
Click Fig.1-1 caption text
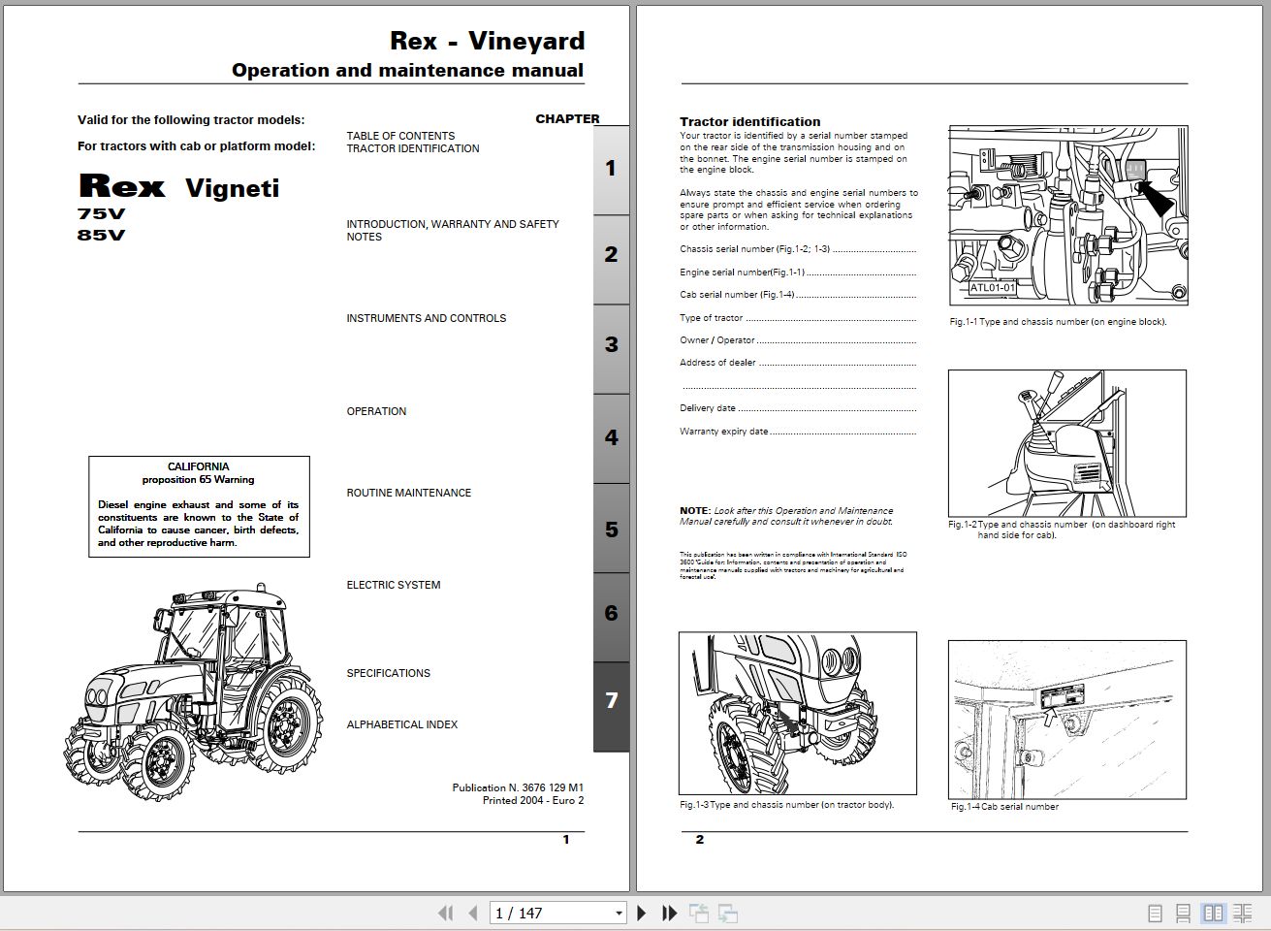[1058, 322]
